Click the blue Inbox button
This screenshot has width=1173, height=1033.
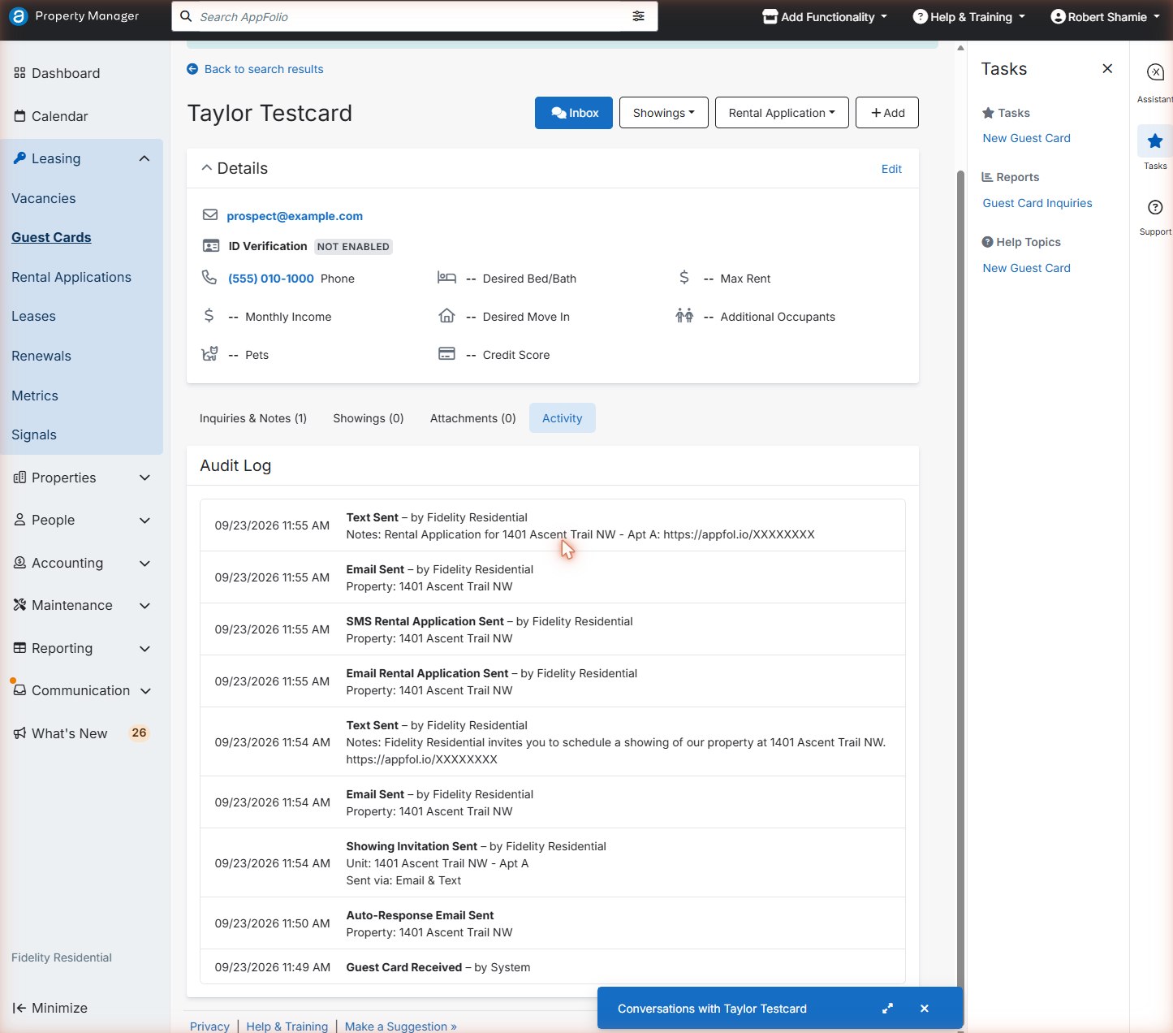pos(574,113)
